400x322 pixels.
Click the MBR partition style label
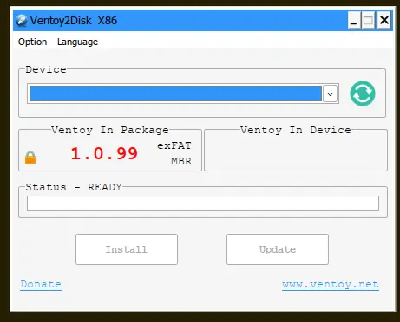181,161
